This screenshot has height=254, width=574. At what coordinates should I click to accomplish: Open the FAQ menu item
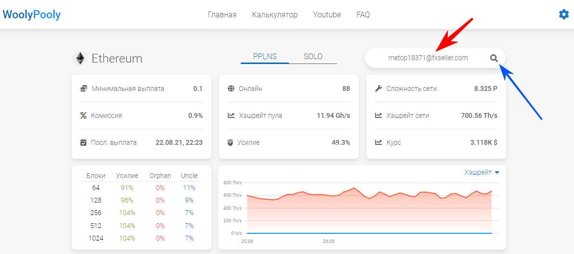click(x=363, y=14)
